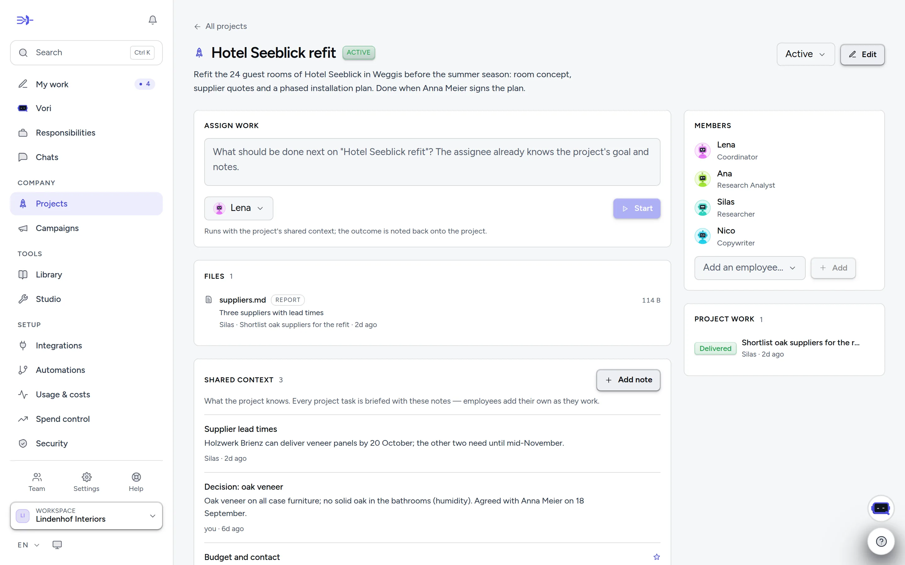This screenshot has height=565, width=905.
Task: Click the Edit project button
Action: (x=862, y=54)
